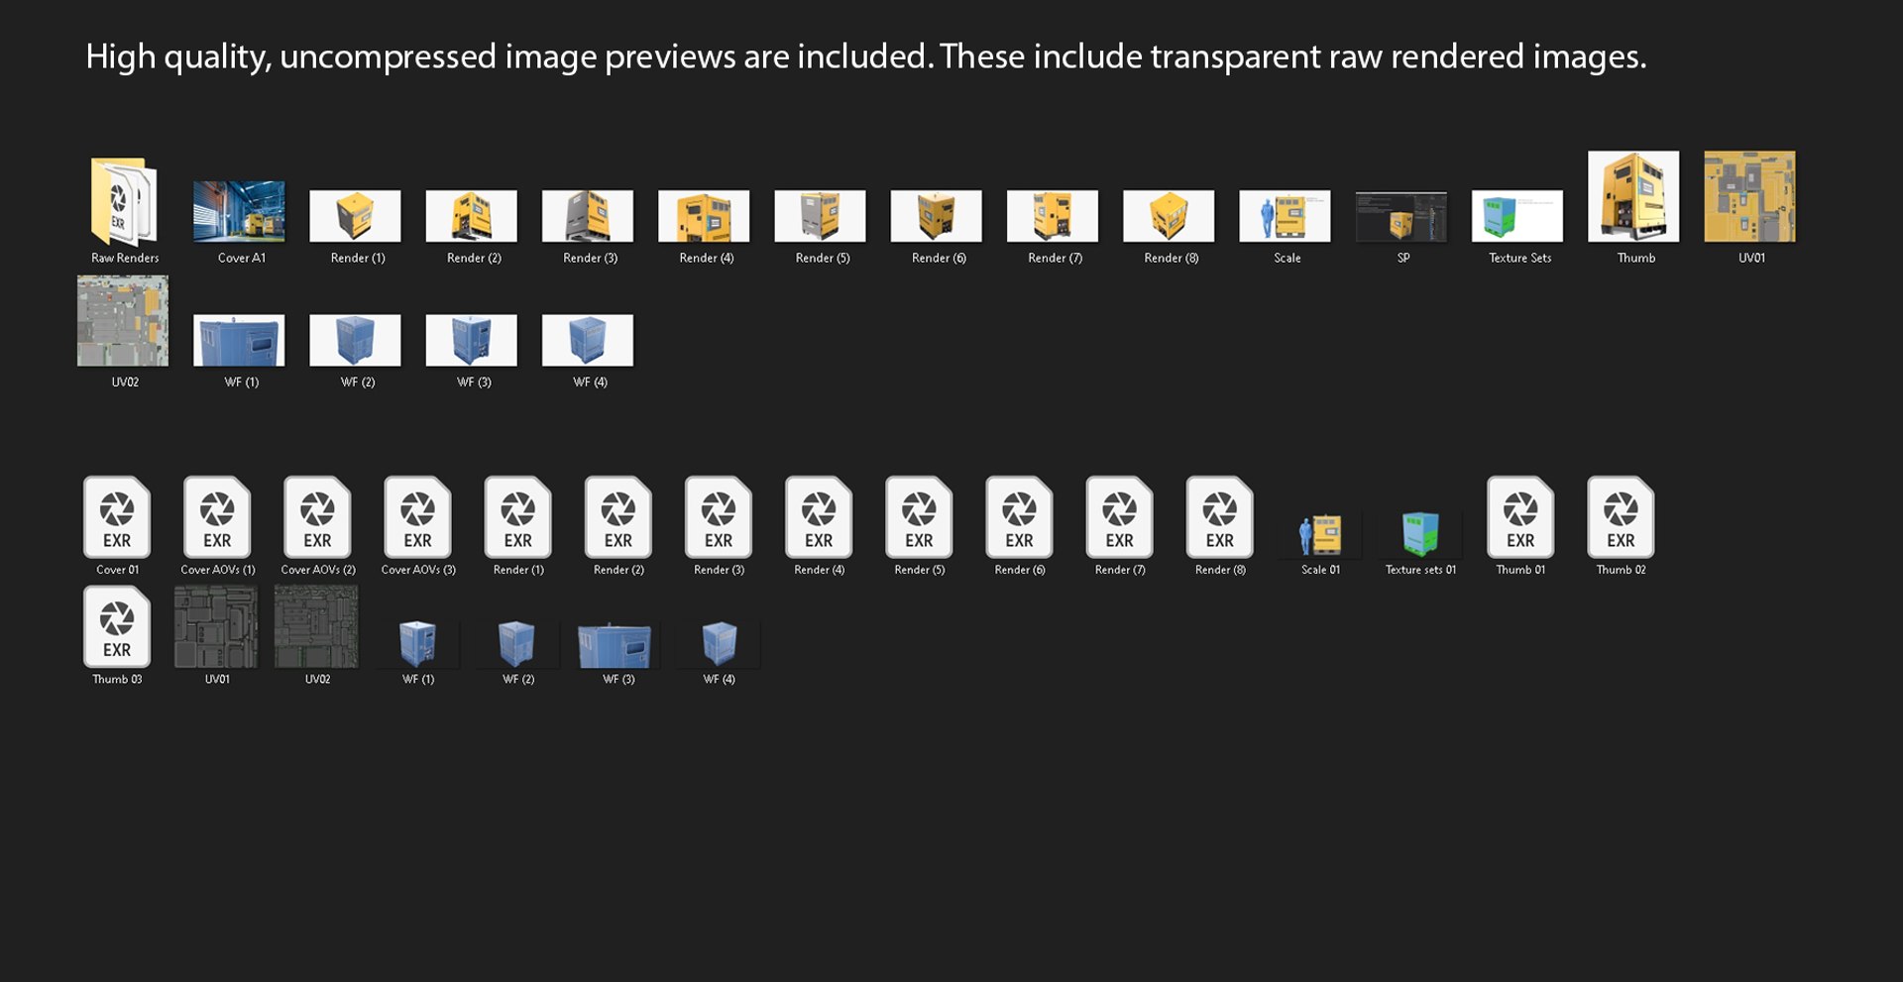Select the Cover A1 image thumbnail

(x=239, y=211)
